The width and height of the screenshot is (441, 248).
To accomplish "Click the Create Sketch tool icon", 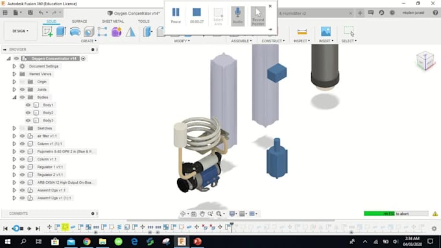I will tap(47, 32).
